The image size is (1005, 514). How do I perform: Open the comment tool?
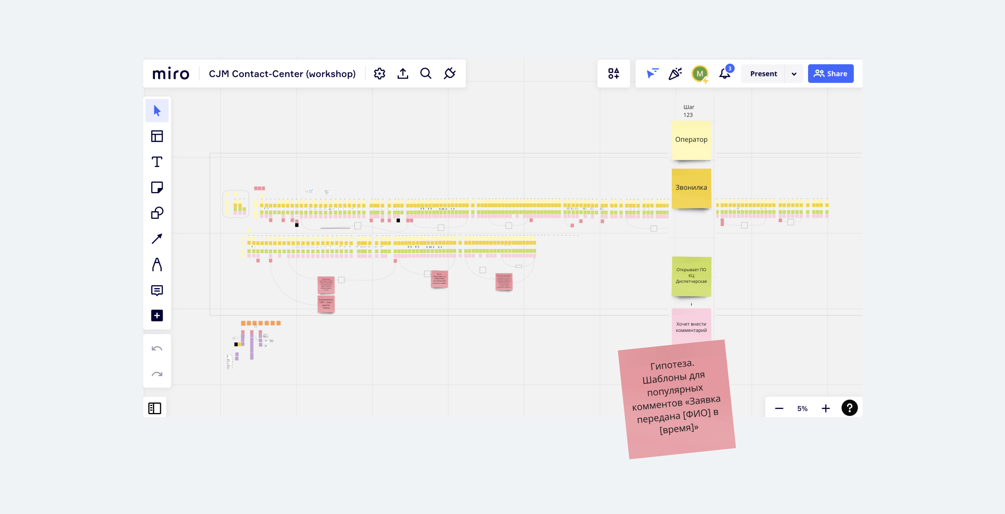pos(157,290)
